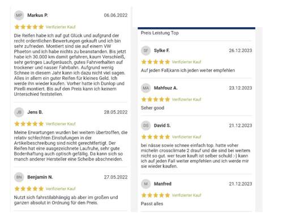Select reviewer name Benjamin N.

[x=40, y=177]
